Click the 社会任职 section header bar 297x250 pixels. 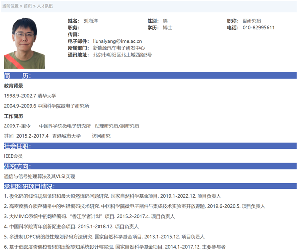tap(150, 146)
